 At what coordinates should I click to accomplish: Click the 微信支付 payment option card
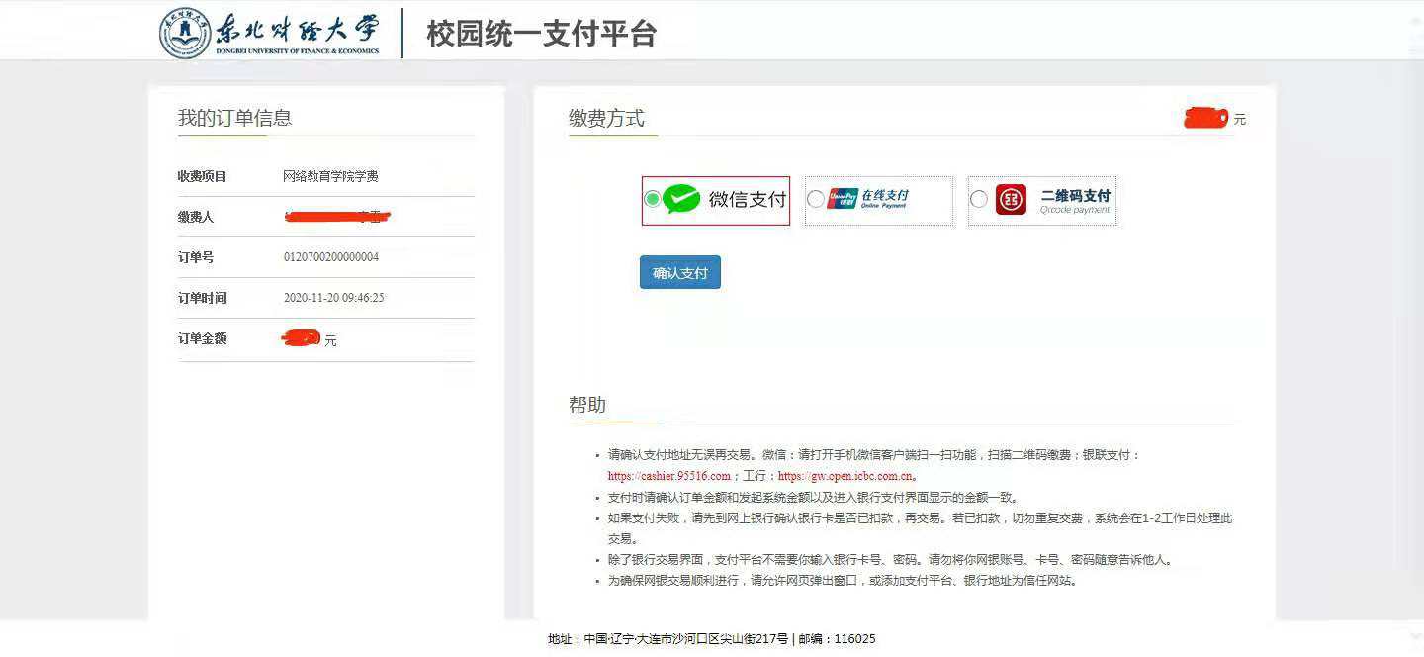click(x=715, y=199)
